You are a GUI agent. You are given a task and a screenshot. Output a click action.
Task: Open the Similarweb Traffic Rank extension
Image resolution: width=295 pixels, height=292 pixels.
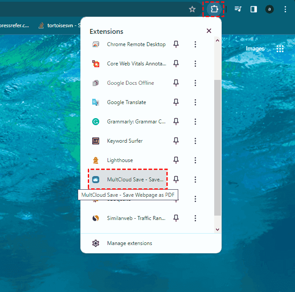coord(128,218)
